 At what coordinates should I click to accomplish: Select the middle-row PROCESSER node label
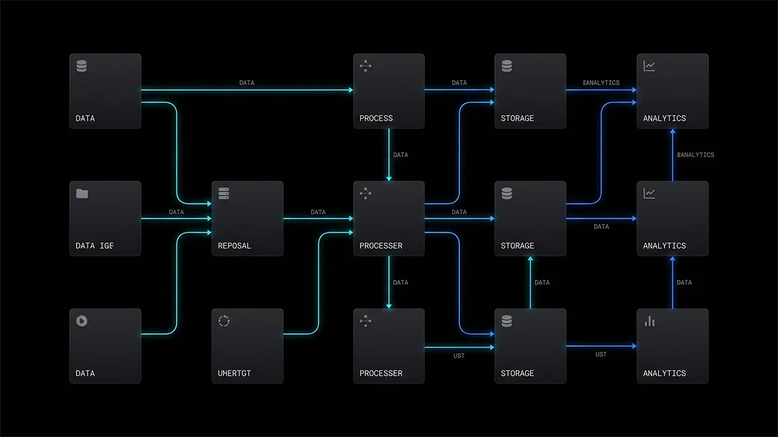tap(380, 246)
